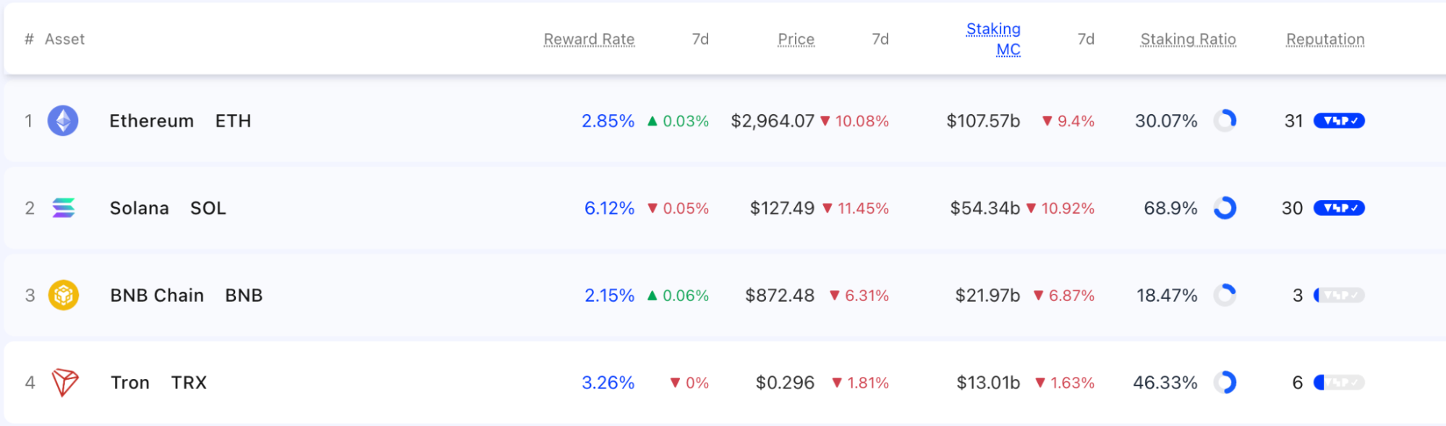
Task: Sort the table by Staking Ratio
Action: (x=1187, y=38)
